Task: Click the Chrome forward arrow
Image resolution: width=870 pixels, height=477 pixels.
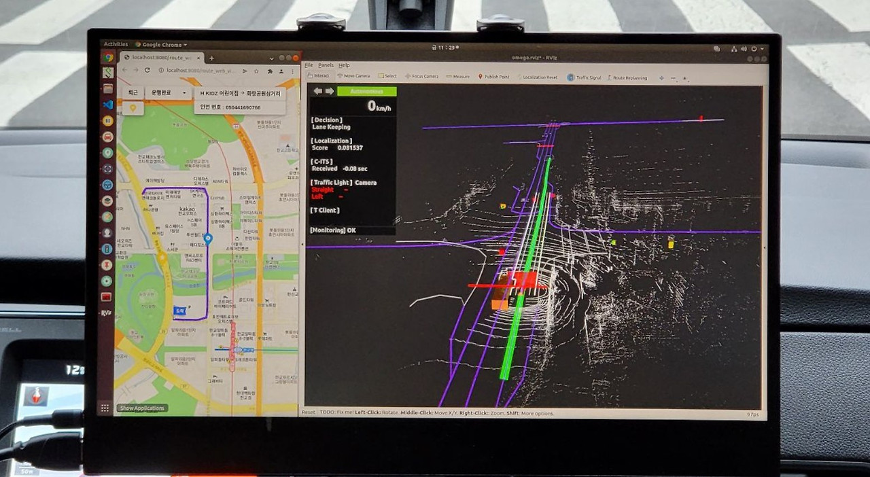Action: 135,70
